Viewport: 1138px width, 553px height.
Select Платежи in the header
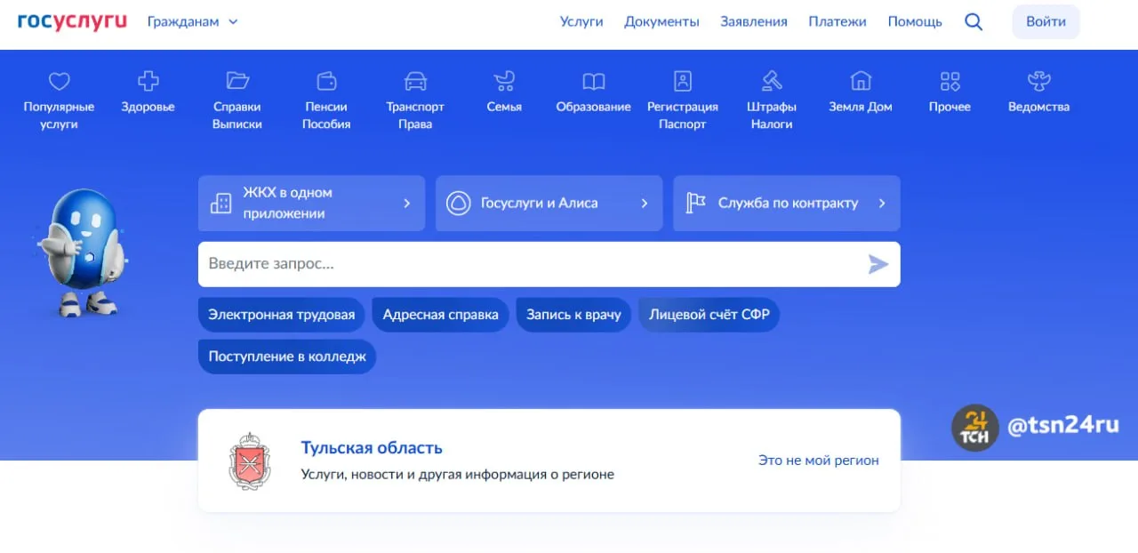(x=837, y=21)
